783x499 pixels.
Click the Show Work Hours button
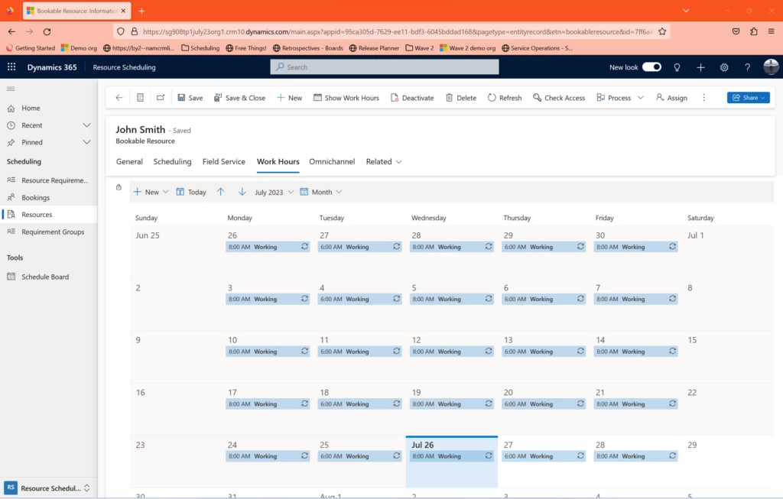click(346, 98)
